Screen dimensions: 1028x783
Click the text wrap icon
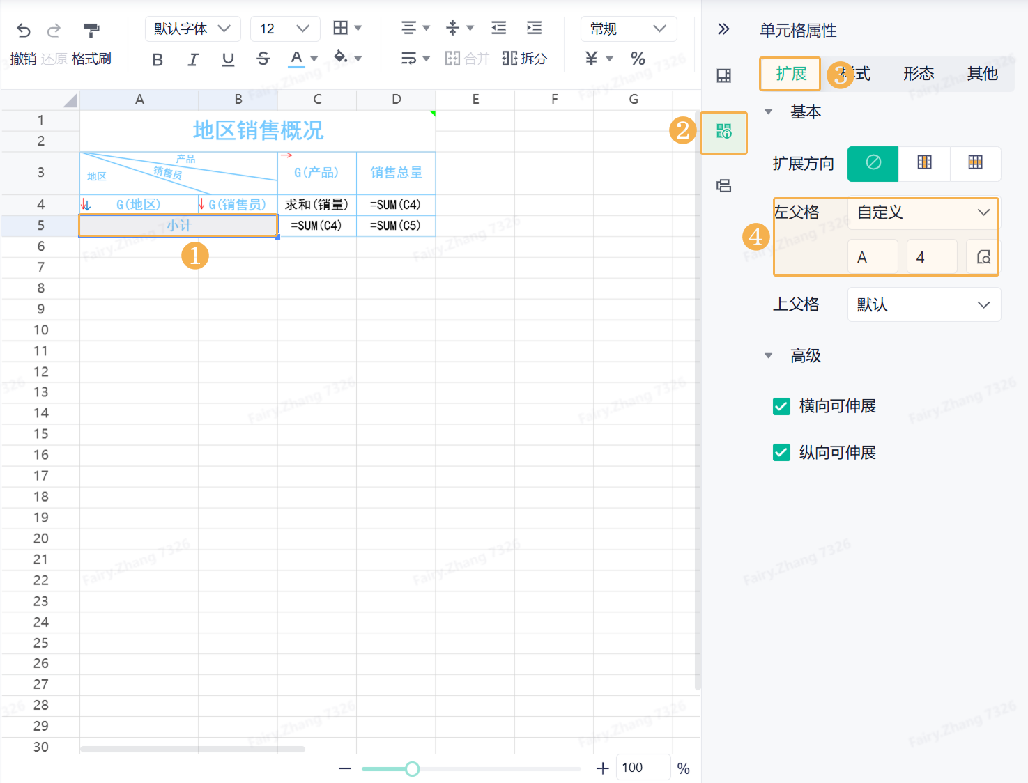[x=409, y=59]
